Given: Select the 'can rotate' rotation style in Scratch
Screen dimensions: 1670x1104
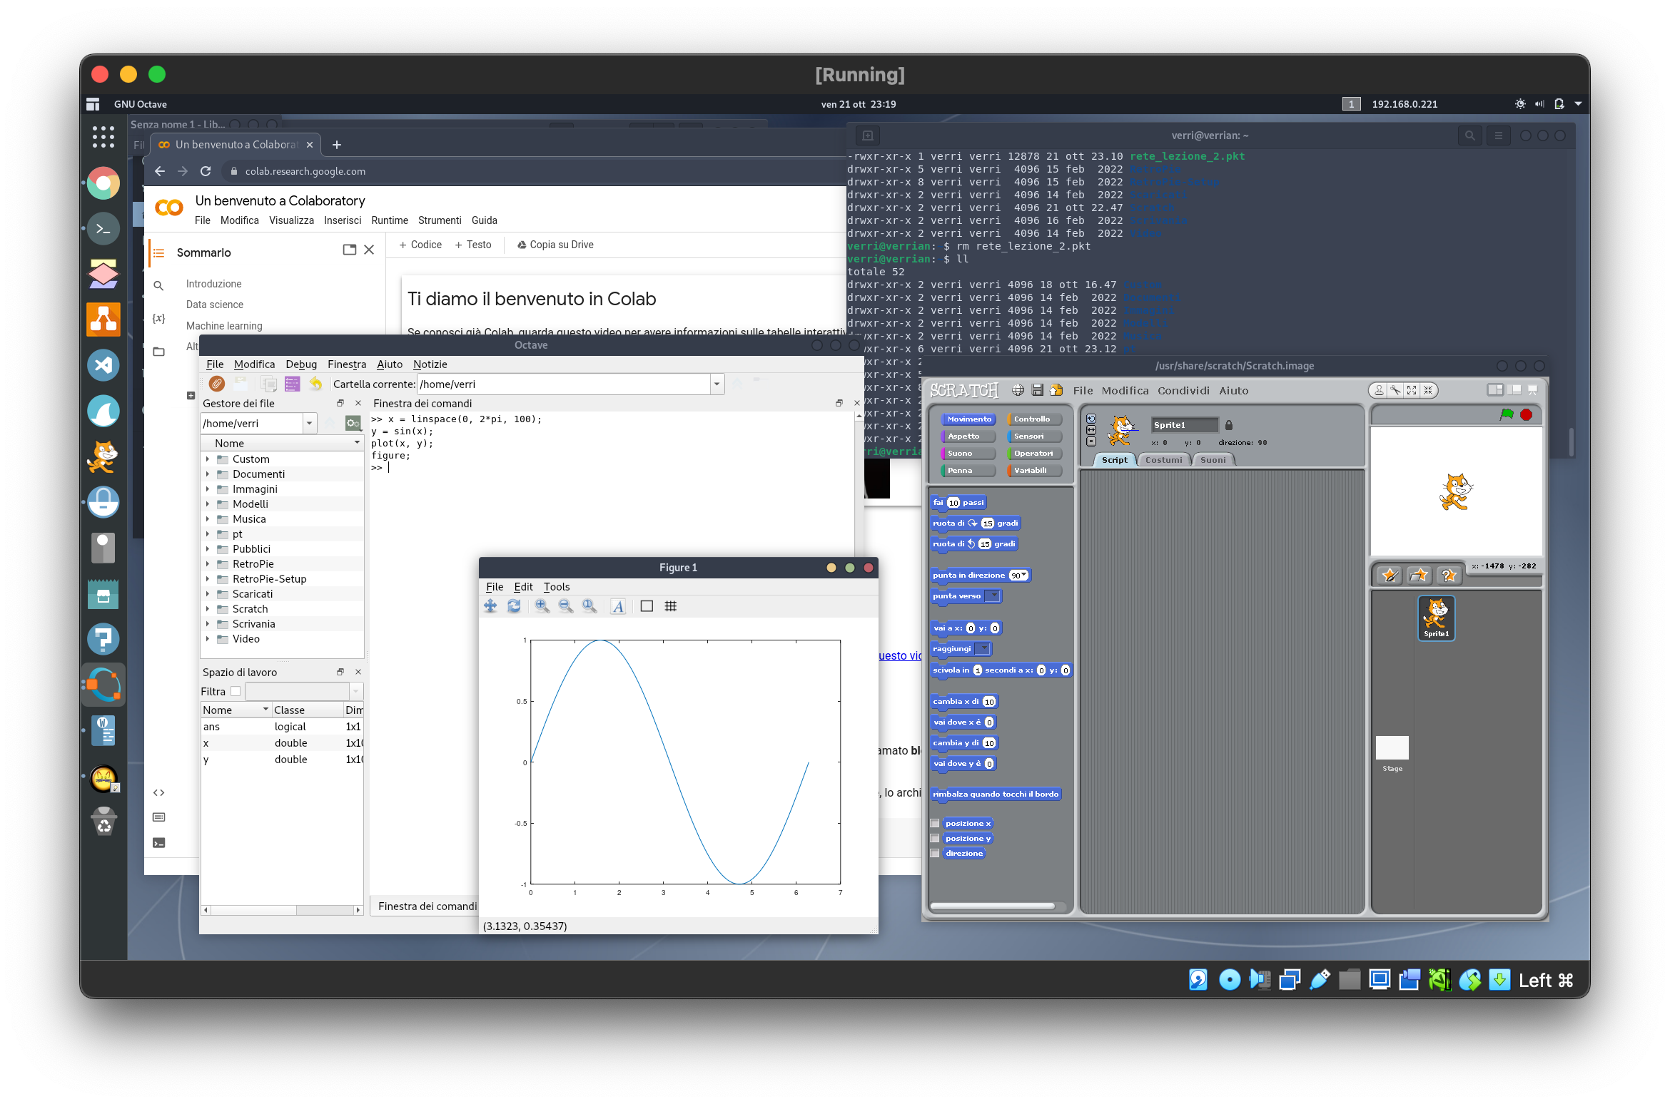Looking at the screenshot, I should [x=1091, y=419].
